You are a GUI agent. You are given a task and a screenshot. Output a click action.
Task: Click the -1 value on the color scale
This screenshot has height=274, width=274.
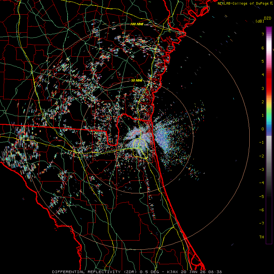[x=262, y=142]
